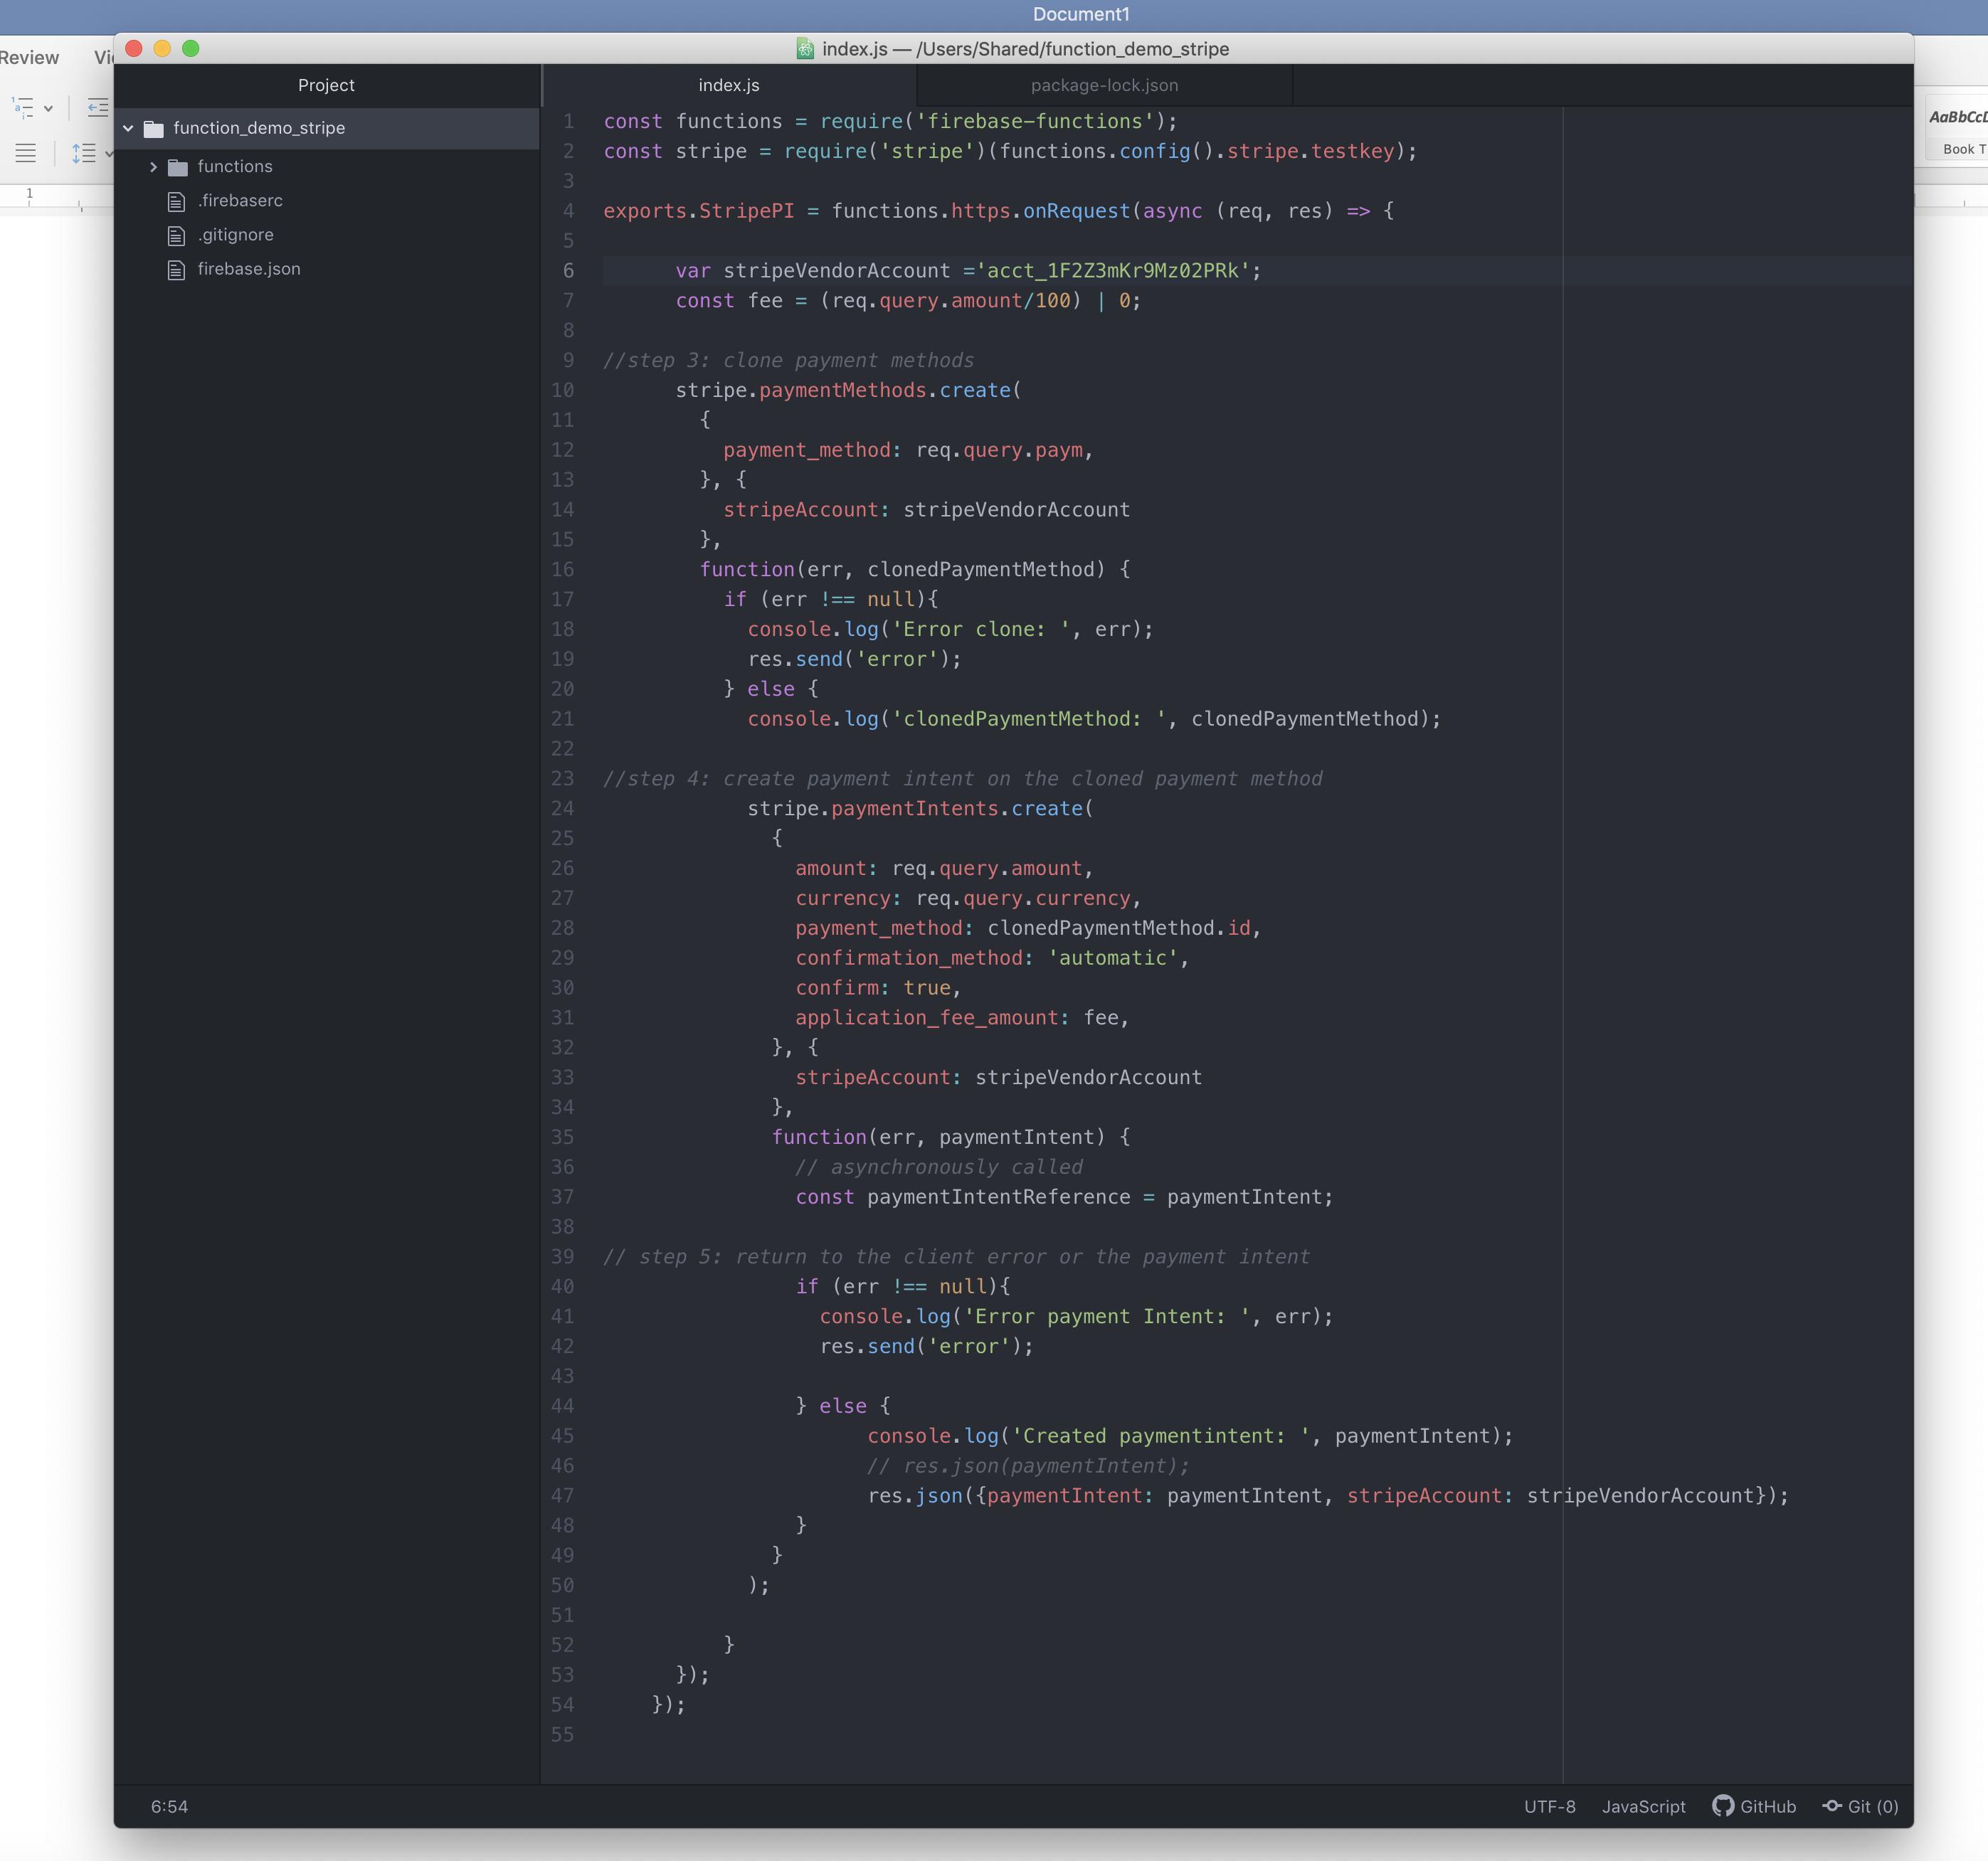
Task: Collapse the function_demo_stripe folder
Action: (x=128, y=128)
